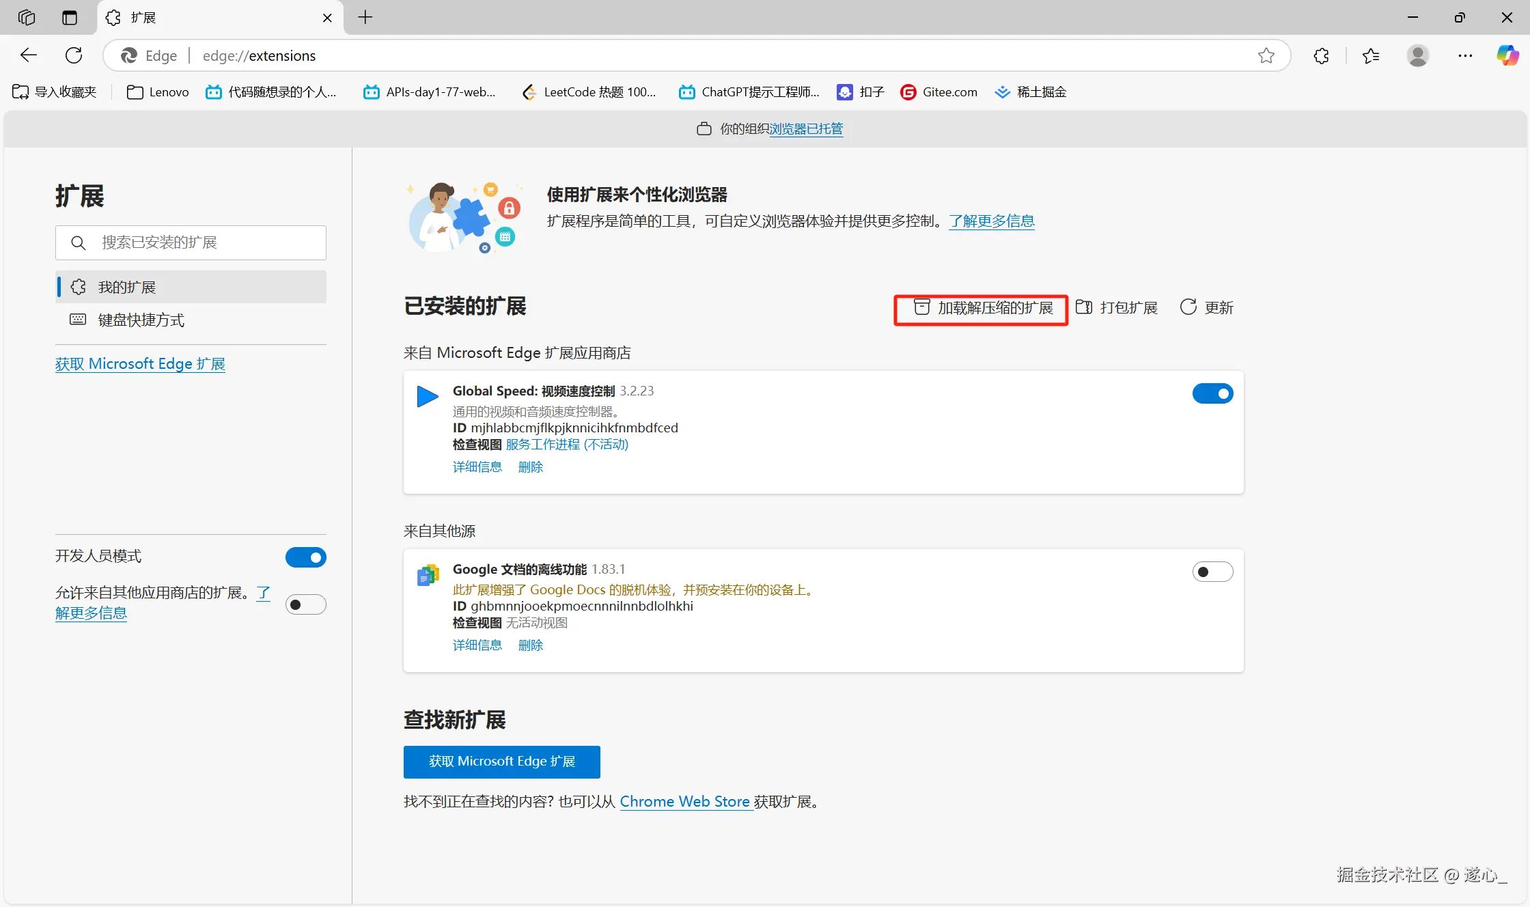1530x907 pixels.
Task: Toggle allowing extensions from other stores
Action: coord(305,604)
